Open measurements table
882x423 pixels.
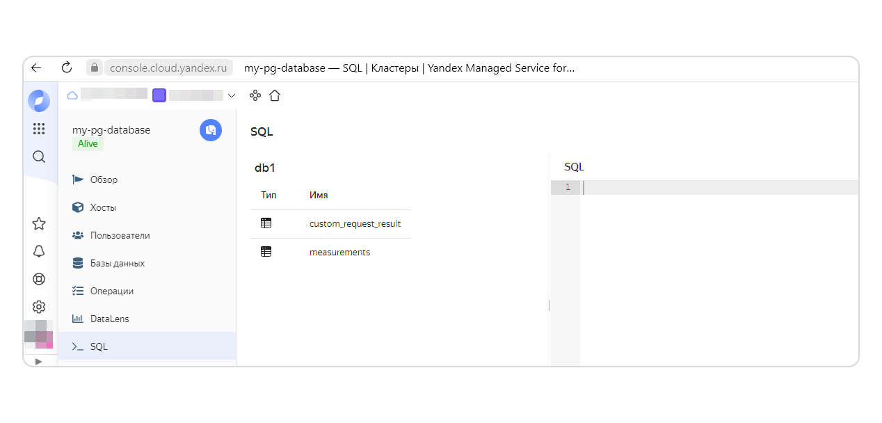[x=339, y=252]
